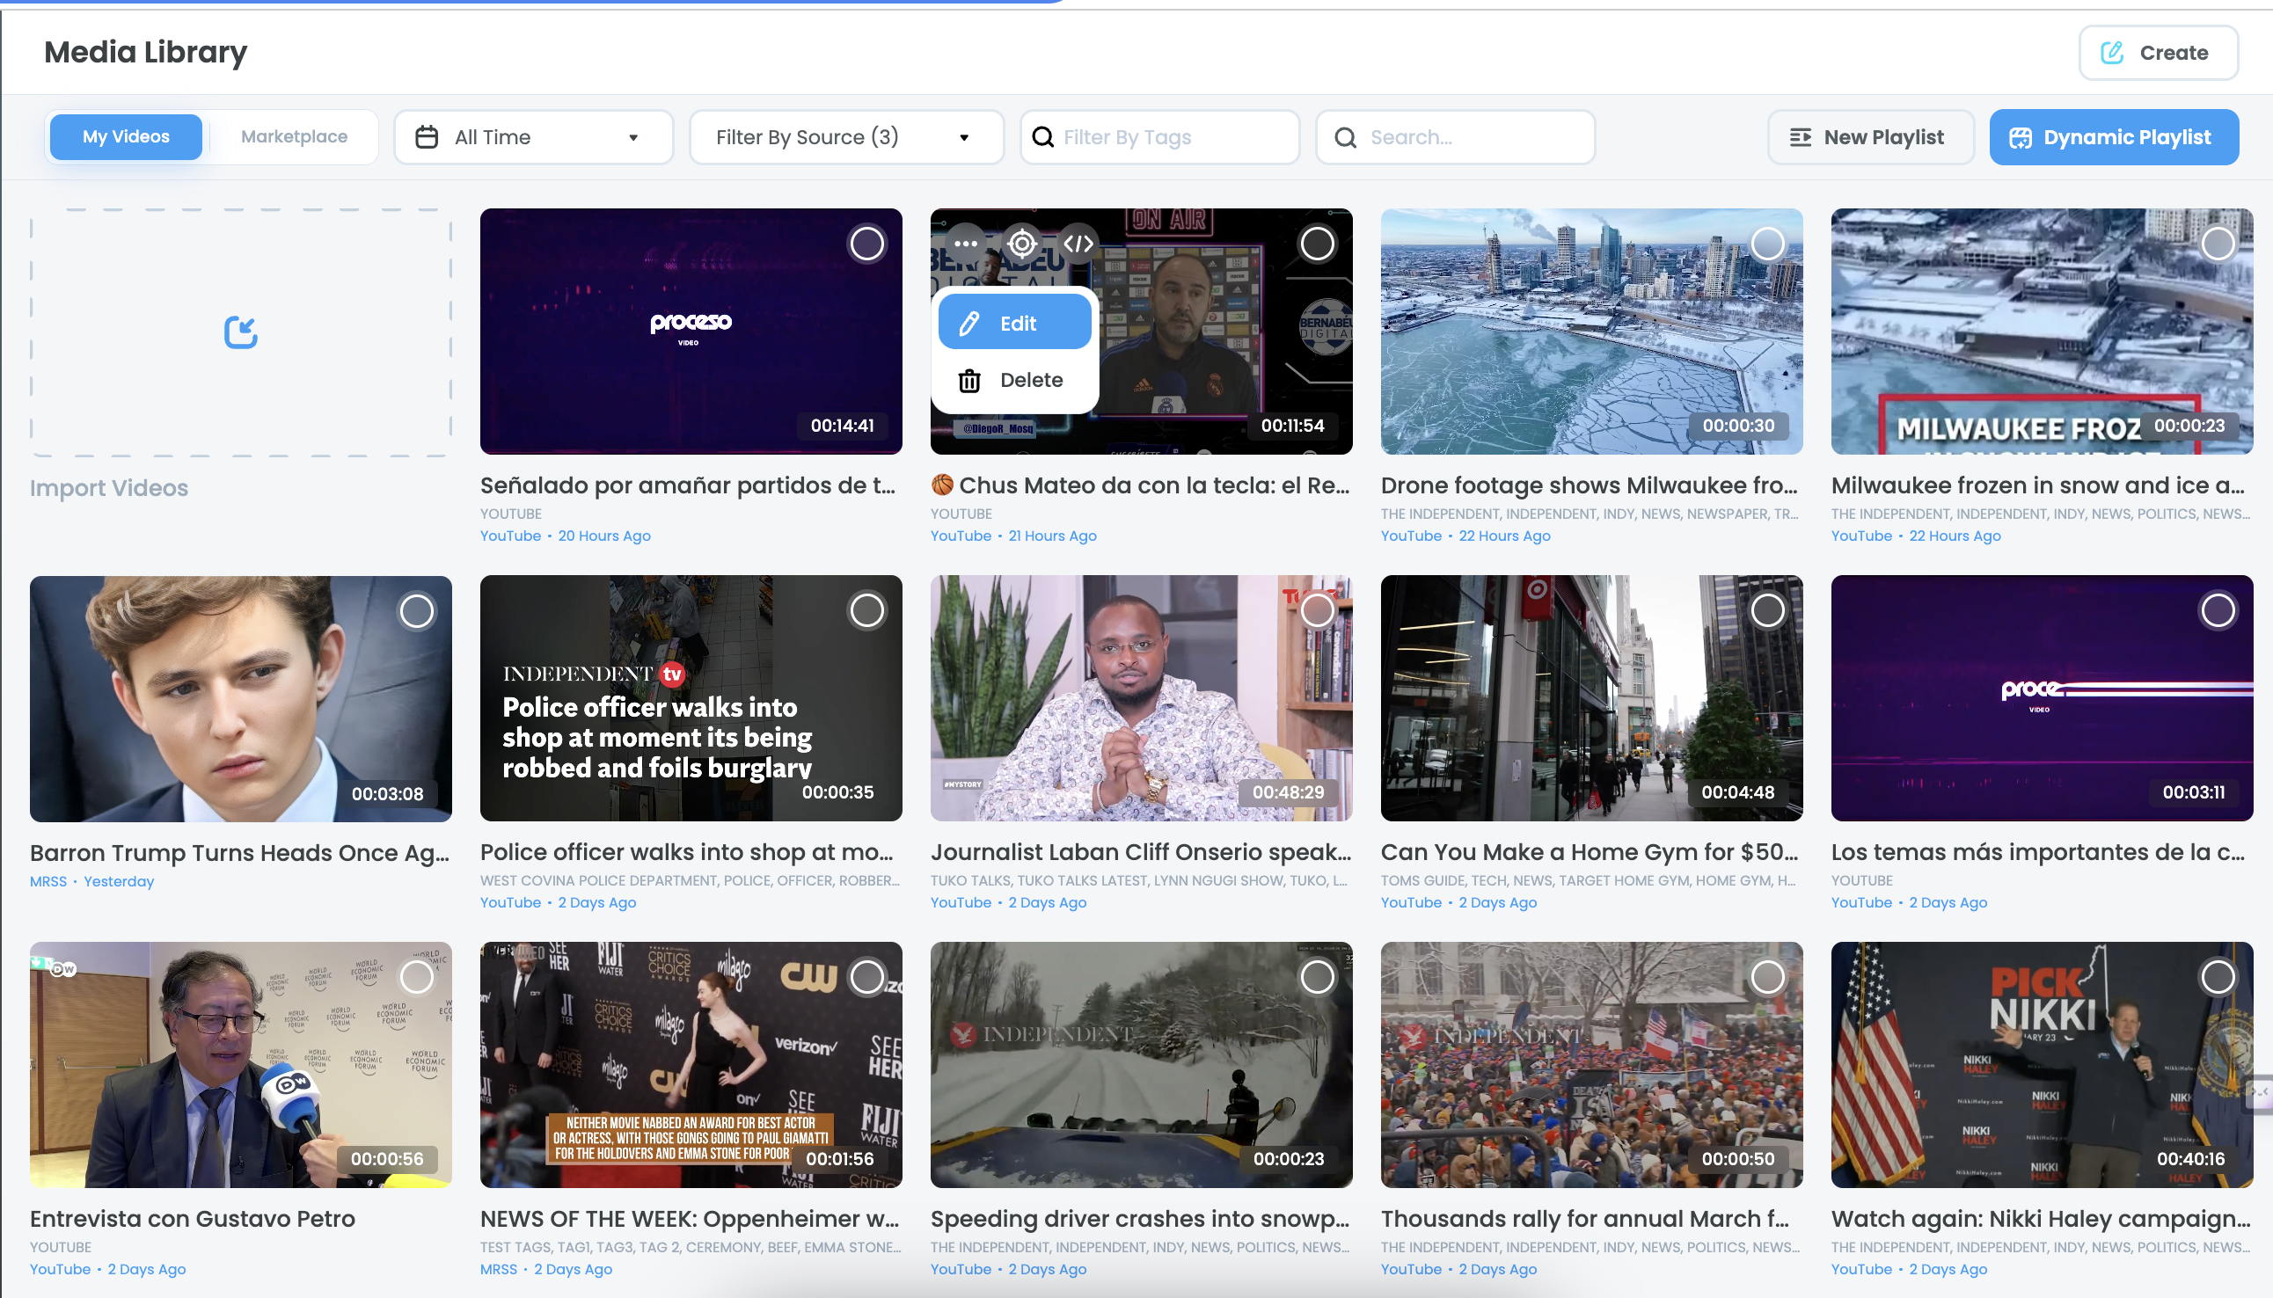
Task: Open the Los temas más importantes thumbnail
Action: pos(2042,699)
